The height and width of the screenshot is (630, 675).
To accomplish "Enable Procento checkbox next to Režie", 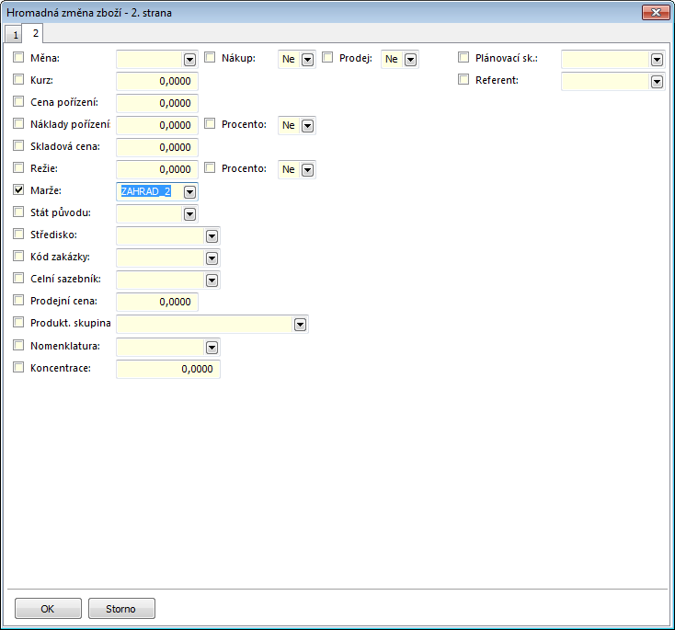I will [210, 167].
